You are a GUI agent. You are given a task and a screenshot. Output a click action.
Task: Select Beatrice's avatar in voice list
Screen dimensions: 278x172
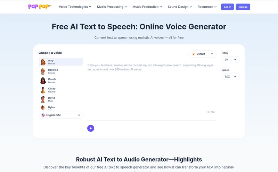pos(43,71)
